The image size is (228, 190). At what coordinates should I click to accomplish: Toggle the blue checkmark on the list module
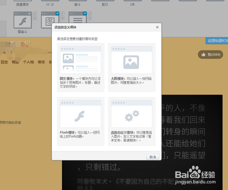(85, 13)
